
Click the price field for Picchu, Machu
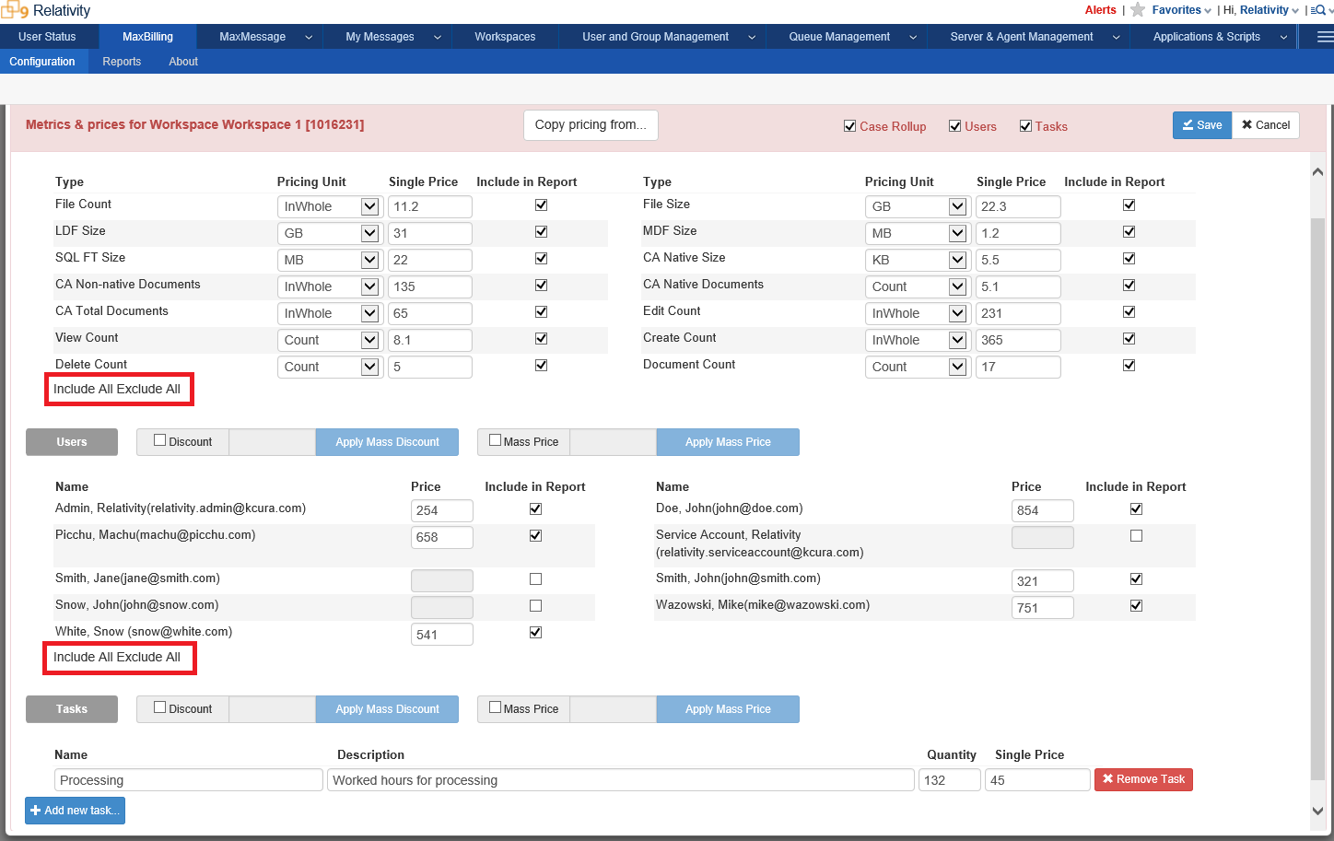click(x=442, y=538)
